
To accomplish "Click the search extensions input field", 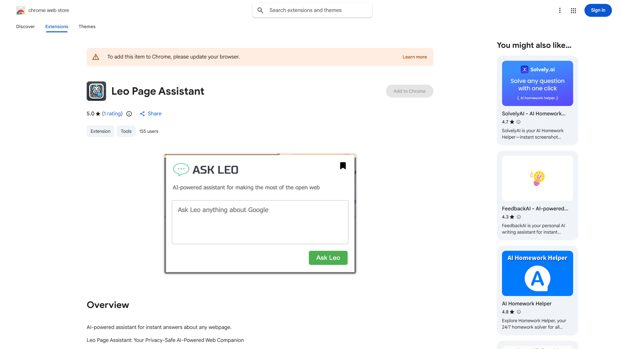I will 312,10.
